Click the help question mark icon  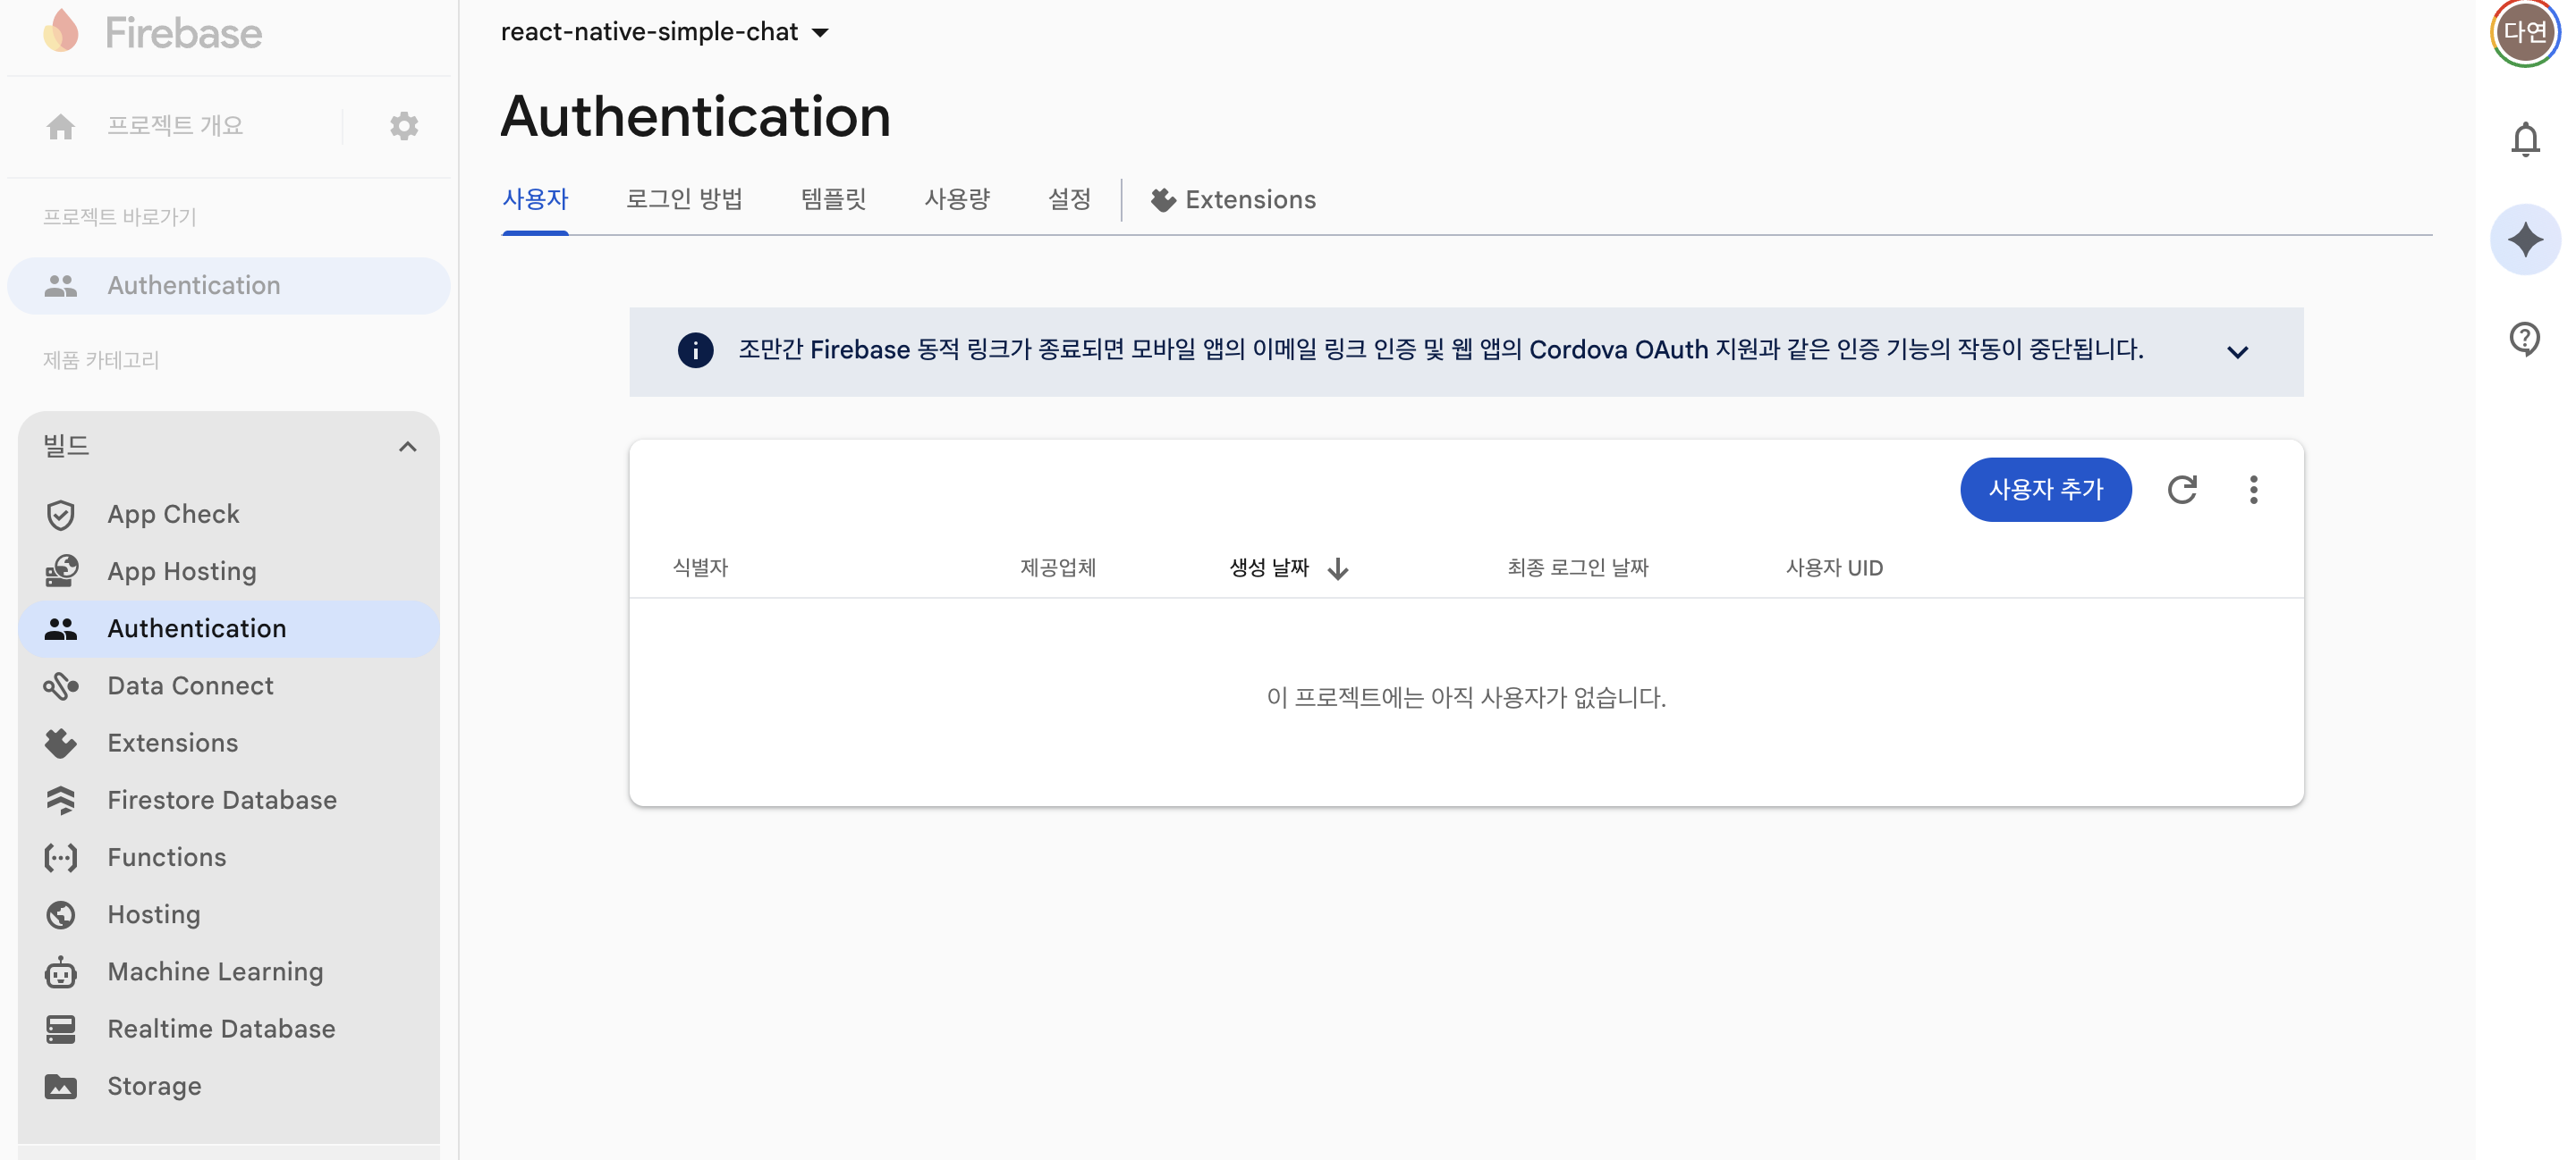coord(2524,339)
